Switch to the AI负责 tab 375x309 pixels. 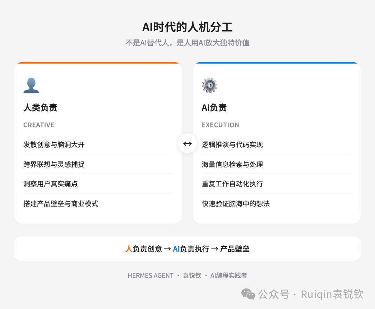pos(214,108)
